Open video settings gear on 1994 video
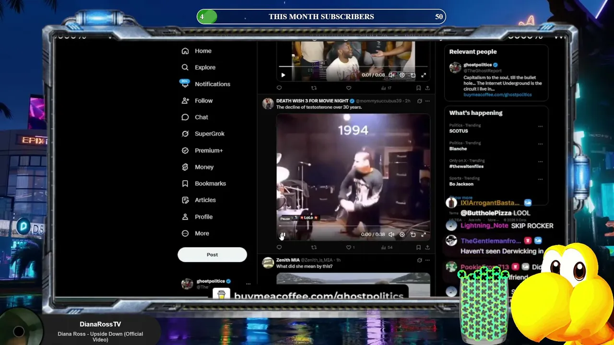The height and width of the screenshot is (345, 614). (x=402, y=234)
